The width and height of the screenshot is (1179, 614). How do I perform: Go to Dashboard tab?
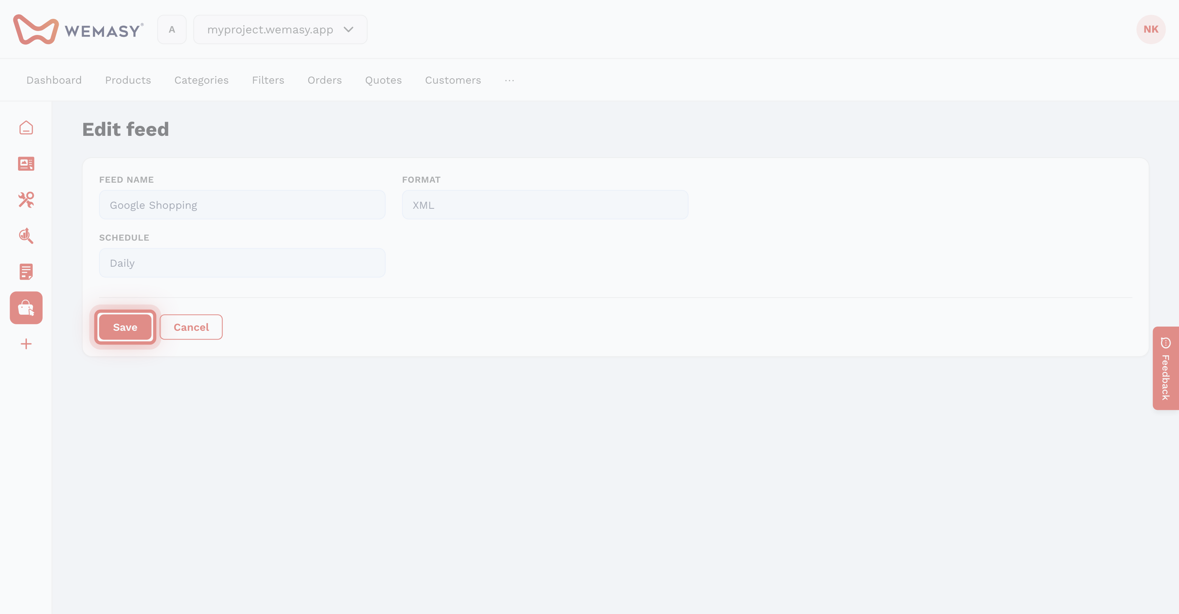[54, 80]
